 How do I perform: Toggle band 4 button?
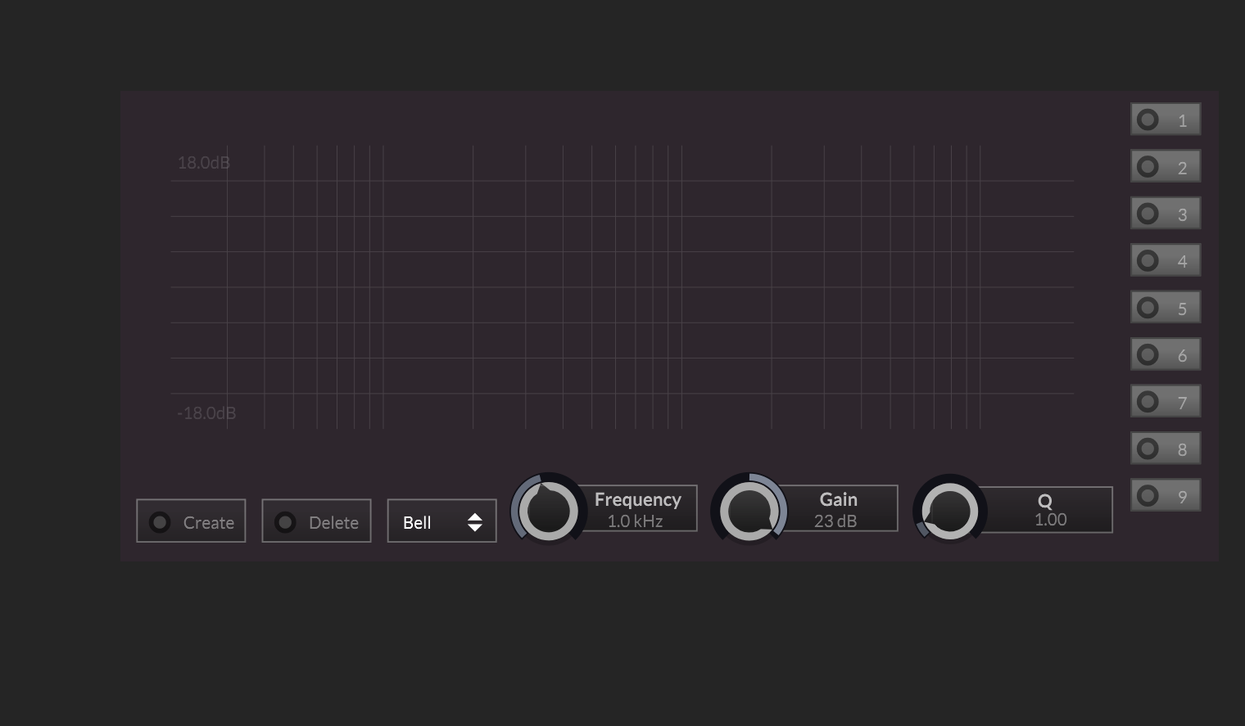pyautogui.click(x=1166, y=260)
